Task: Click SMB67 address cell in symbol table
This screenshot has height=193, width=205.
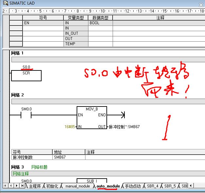Action: tap(69, 157)
